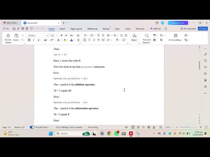
Task: Click the zoom slider handle
Action: (x=189, y=127)
